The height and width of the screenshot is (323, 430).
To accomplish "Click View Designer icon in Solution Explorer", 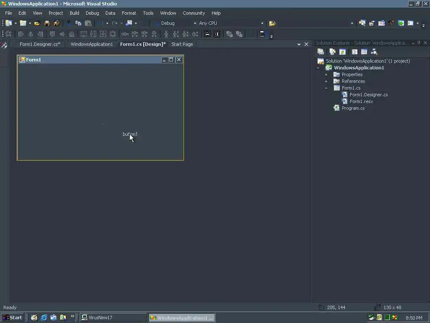I will (x=364, y=52).
